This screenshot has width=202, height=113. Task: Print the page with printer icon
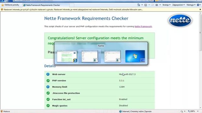[157, 5]
